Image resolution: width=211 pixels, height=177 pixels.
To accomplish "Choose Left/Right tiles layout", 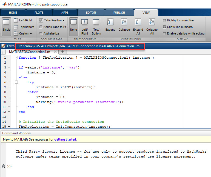I will 23,20.
